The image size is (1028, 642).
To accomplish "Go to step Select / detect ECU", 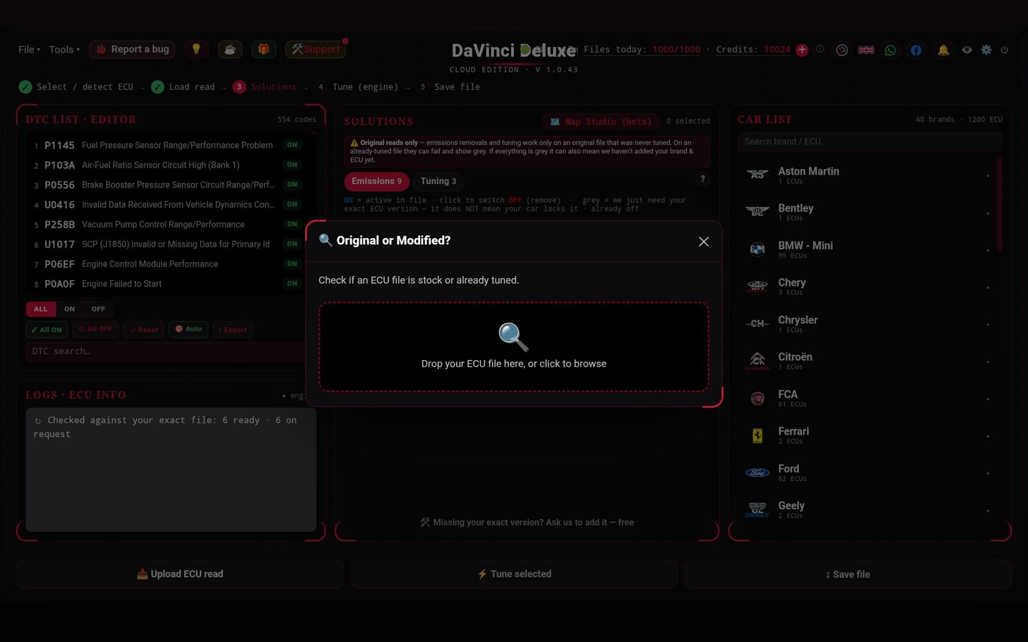I will click(76, 87).
